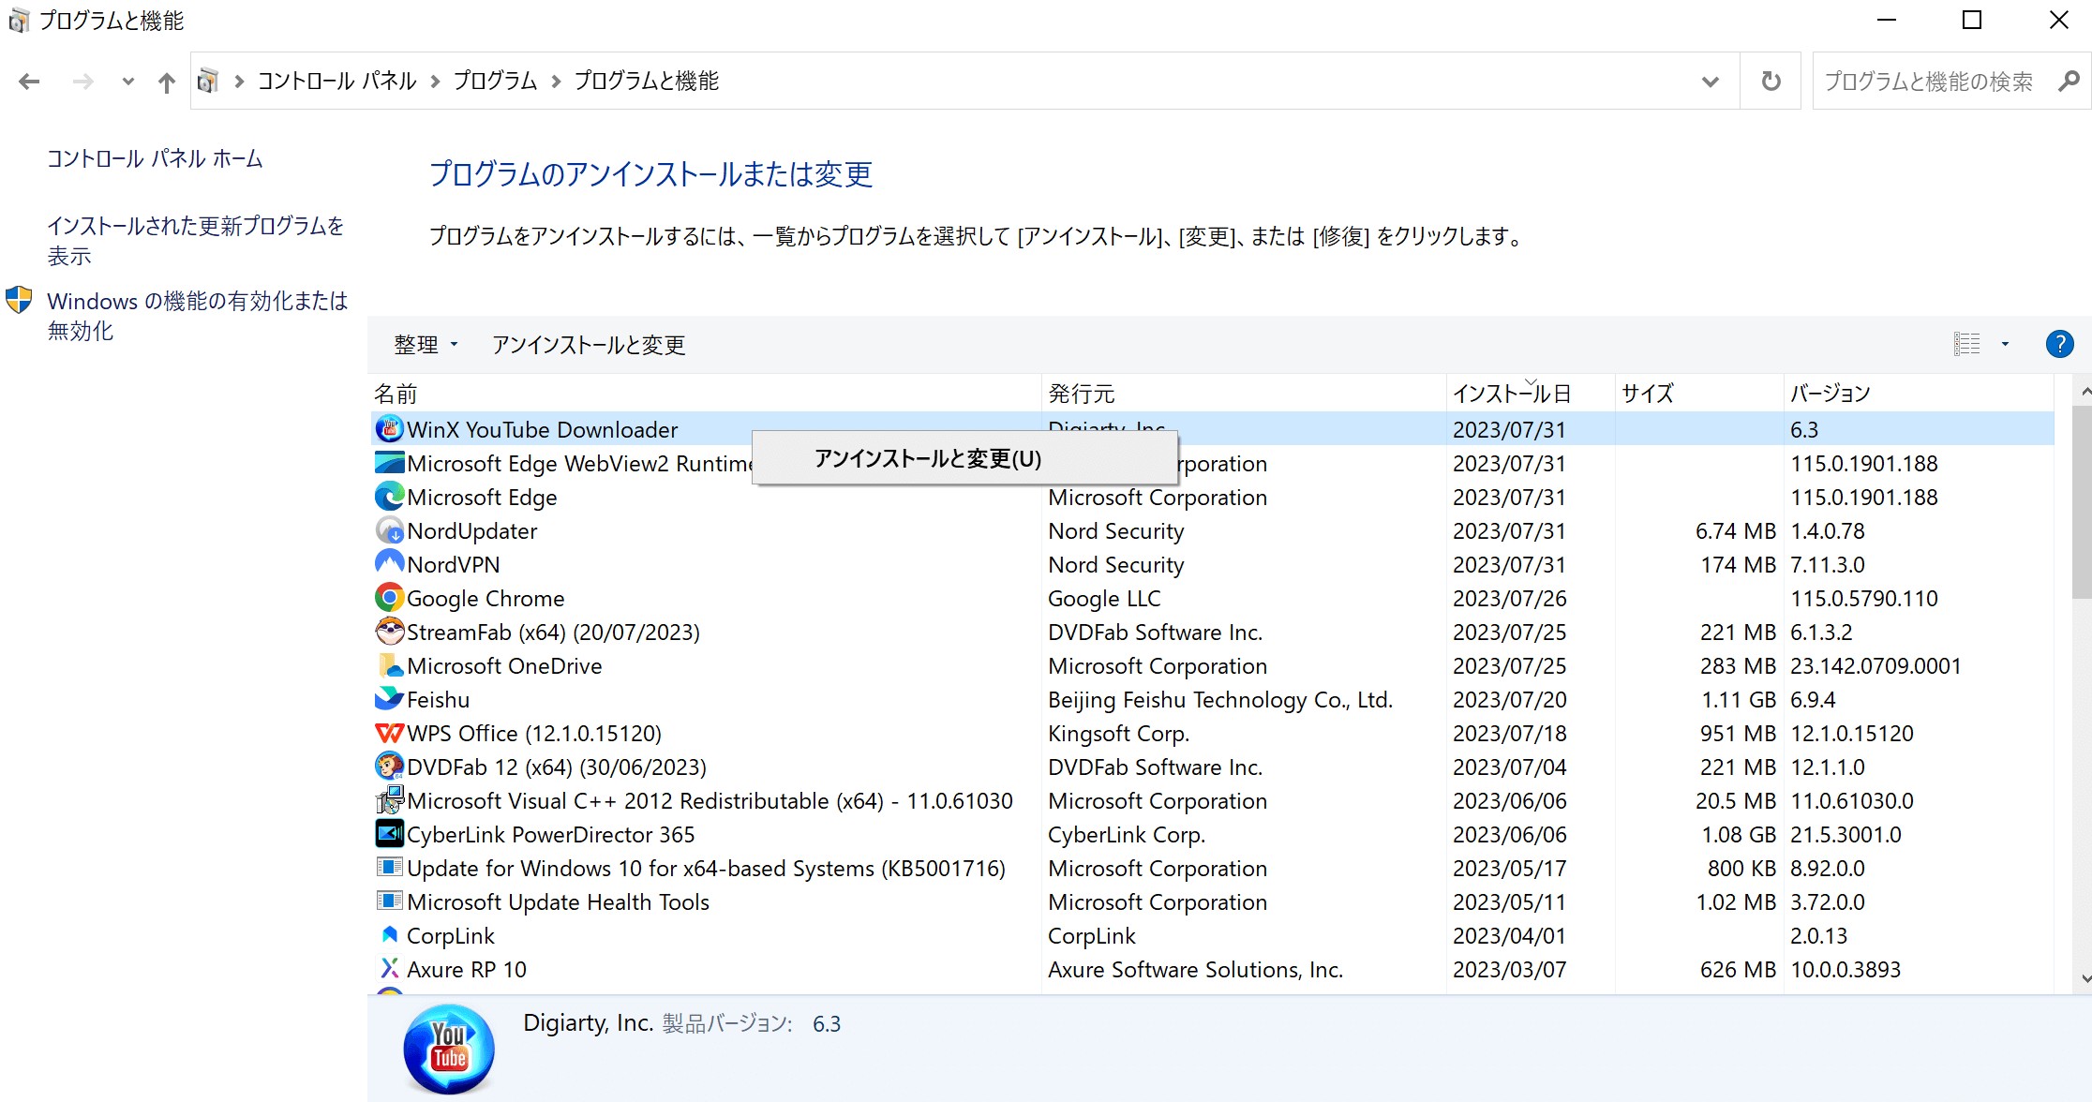Open the 整理 dropdown menu
Screen dimensions: 2092x1102
[426, 345]
